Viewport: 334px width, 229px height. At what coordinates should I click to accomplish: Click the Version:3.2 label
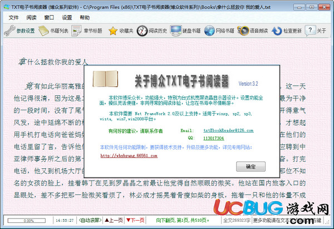pos(248,84)
